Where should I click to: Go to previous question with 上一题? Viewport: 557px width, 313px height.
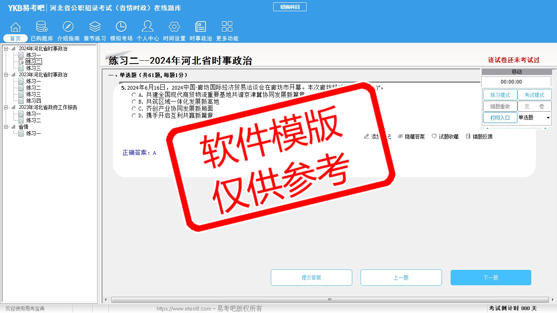click(401, 278)
